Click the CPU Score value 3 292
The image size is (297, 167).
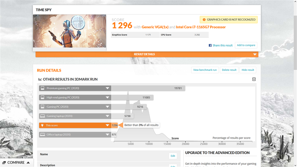pos(197,35)
